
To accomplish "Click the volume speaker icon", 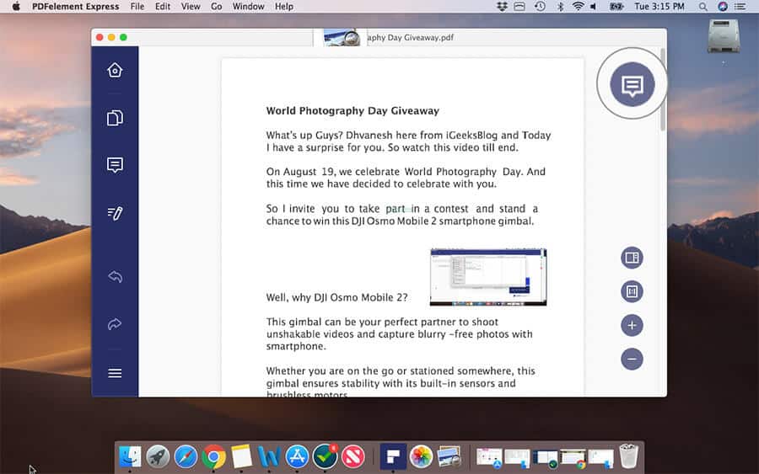I will pyautogui.click(x=594, y=6).
